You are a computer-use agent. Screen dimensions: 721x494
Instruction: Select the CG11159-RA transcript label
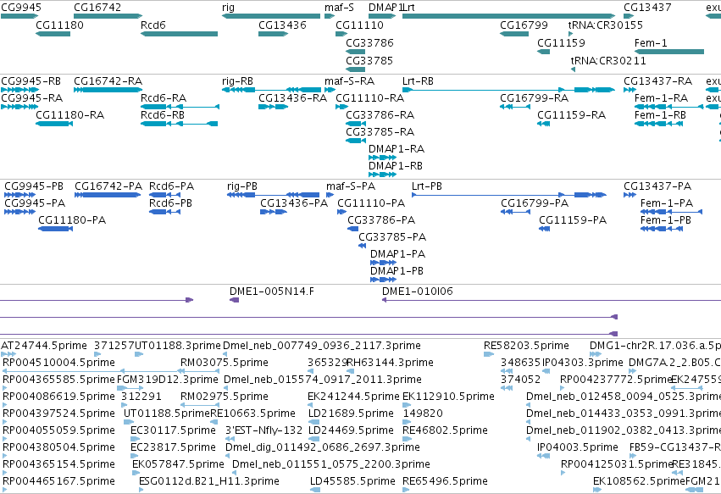point(571,115)
